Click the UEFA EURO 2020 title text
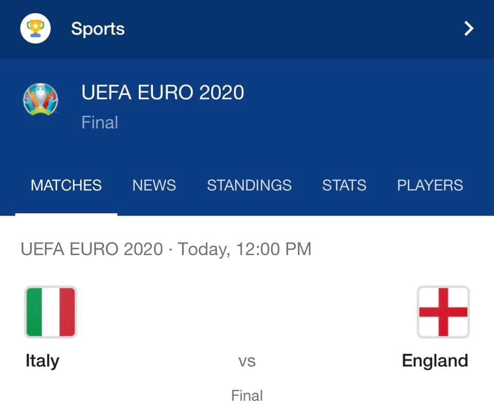This screenshot has height=418, width=494. [x=163, y=92]
